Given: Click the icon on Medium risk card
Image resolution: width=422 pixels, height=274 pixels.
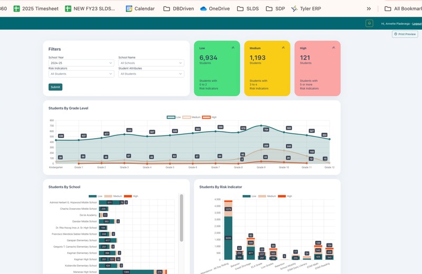Looking at the screenshot, I should 283,48.
